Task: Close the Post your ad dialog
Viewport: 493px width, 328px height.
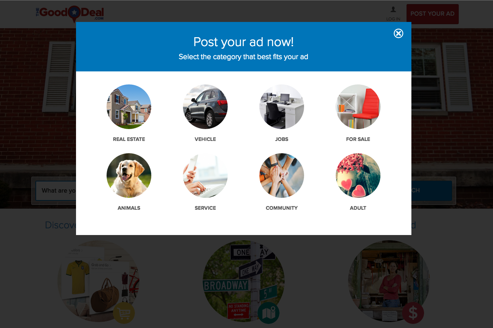Action: [398, 33]
